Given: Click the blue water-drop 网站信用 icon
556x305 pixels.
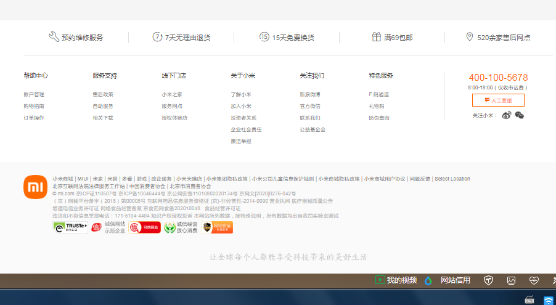Looking at the screenshot, I should [x=428, y=280].
